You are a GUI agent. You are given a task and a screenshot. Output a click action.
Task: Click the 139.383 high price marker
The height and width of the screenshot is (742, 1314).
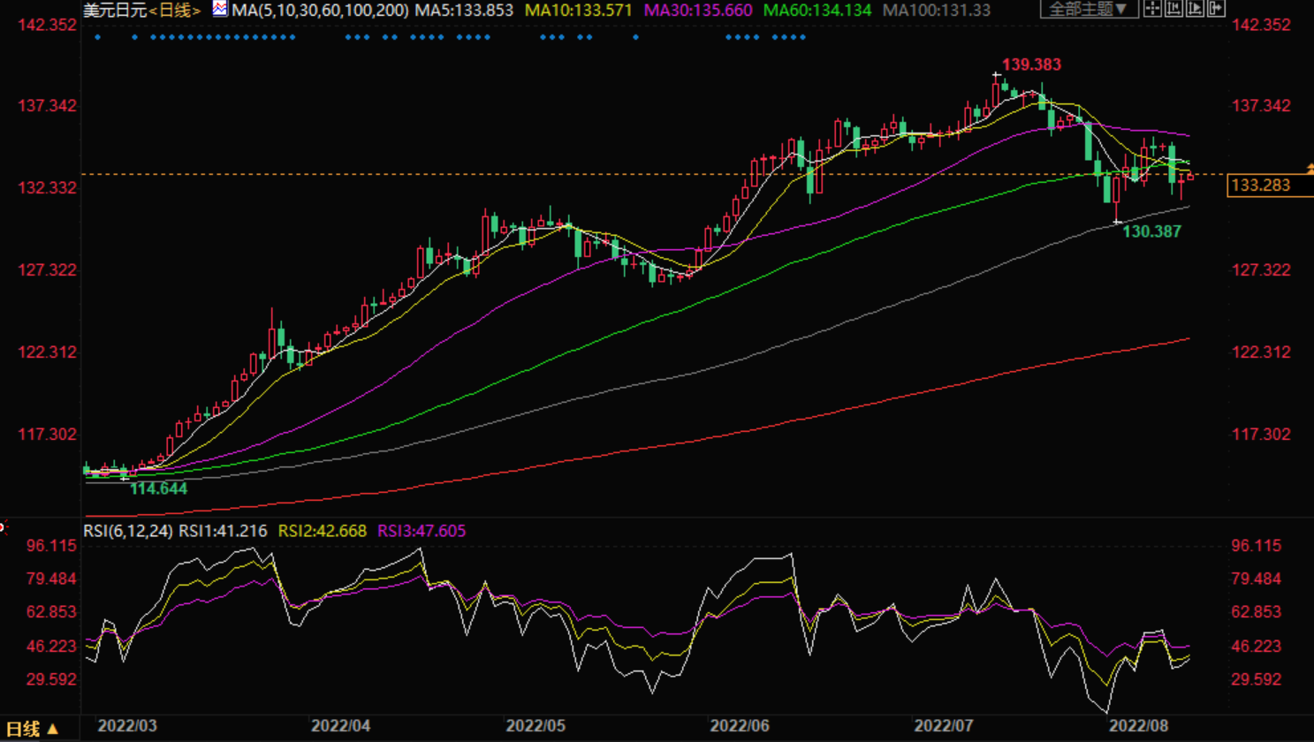1031,64
